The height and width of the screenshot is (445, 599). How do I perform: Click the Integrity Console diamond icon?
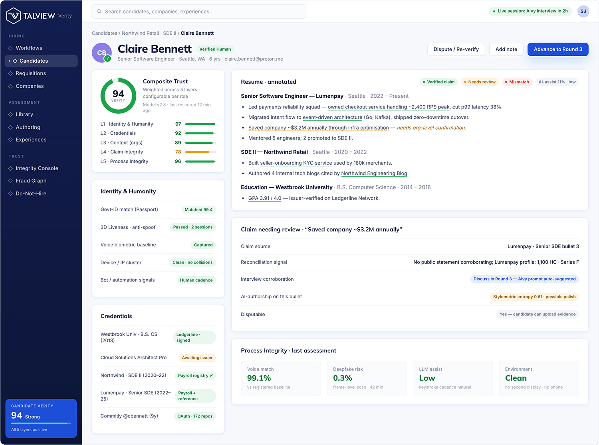pyautogui.click(x=10, y=168)
